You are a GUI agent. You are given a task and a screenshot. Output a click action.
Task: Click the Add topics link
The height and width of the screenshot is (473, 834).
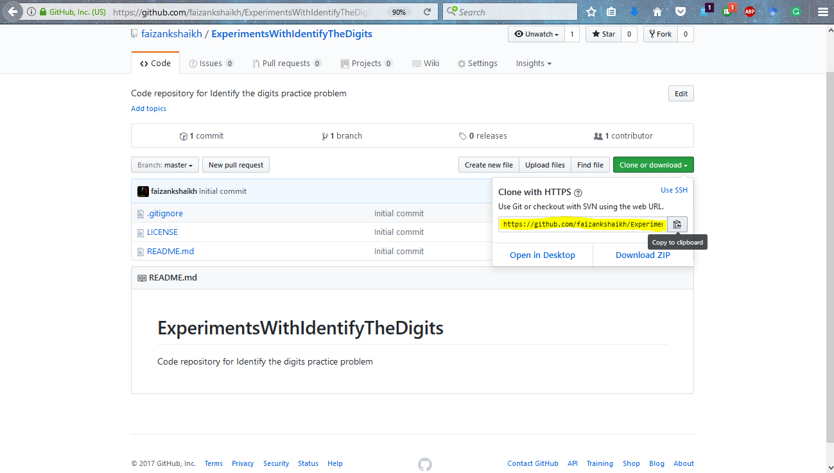[148, 108]
